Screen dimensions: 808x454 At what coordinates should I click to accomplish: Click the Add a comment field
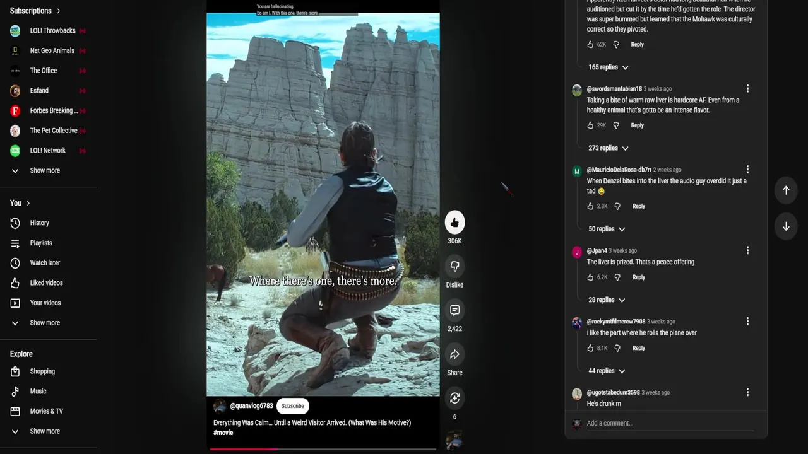[x=670, y=423]
